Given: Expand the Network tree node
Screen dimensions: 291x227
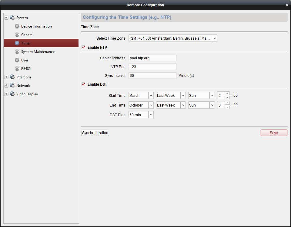Looking at the screenshot, I should pyautogui.click(x=6, y=85).
